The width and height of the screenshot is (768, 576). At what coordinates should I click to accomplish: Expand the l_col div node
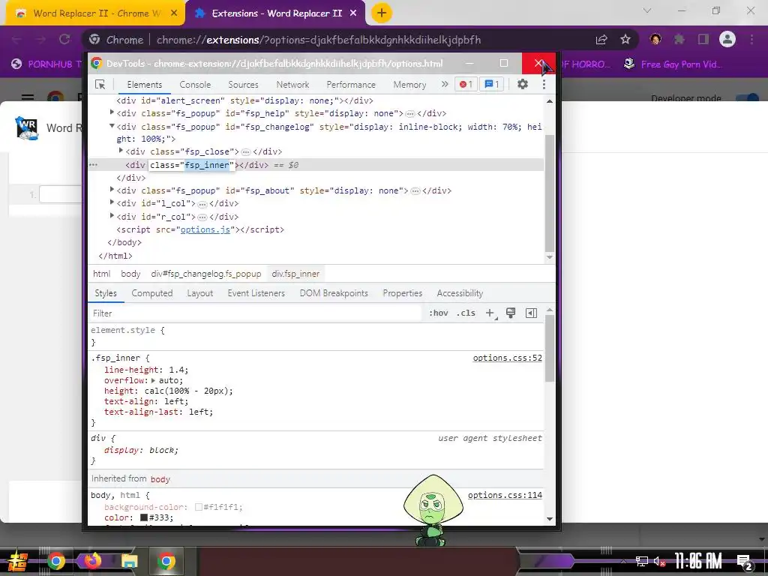[112, 202]
